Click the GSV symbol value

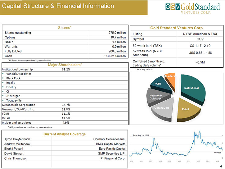[x=200, y=39]
